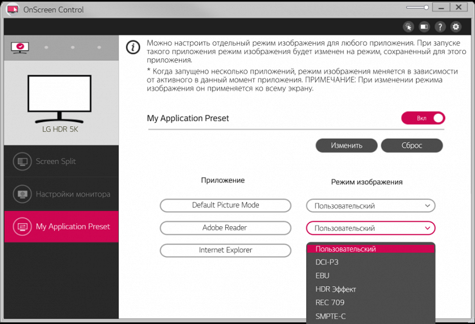Collapse the Adobe Reader picture mode dropdown
Screen dimensions: 475x324
click(x=370, y=229)
